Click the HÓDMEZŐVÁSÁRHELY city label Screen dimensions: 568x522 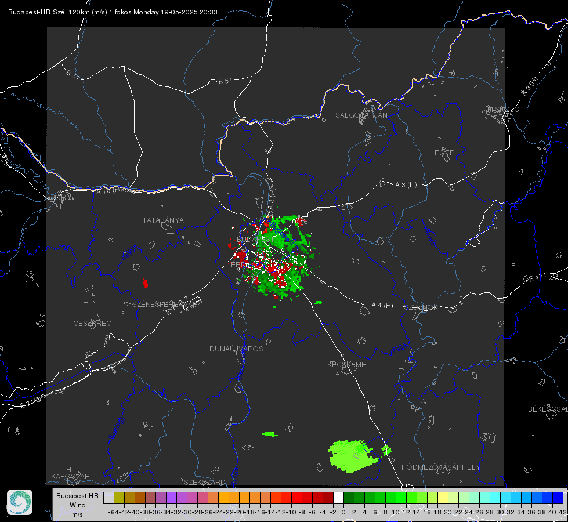tap(440, 467)
